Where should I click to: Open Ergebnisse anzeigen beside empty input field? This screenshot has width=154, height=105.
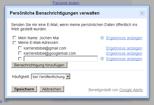pyautogui.click(x=124, y=59)
